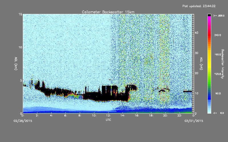This screenshot has width=228, height=142.
Task: Click the 14: hour tick label
Action: tap(123, 116)
